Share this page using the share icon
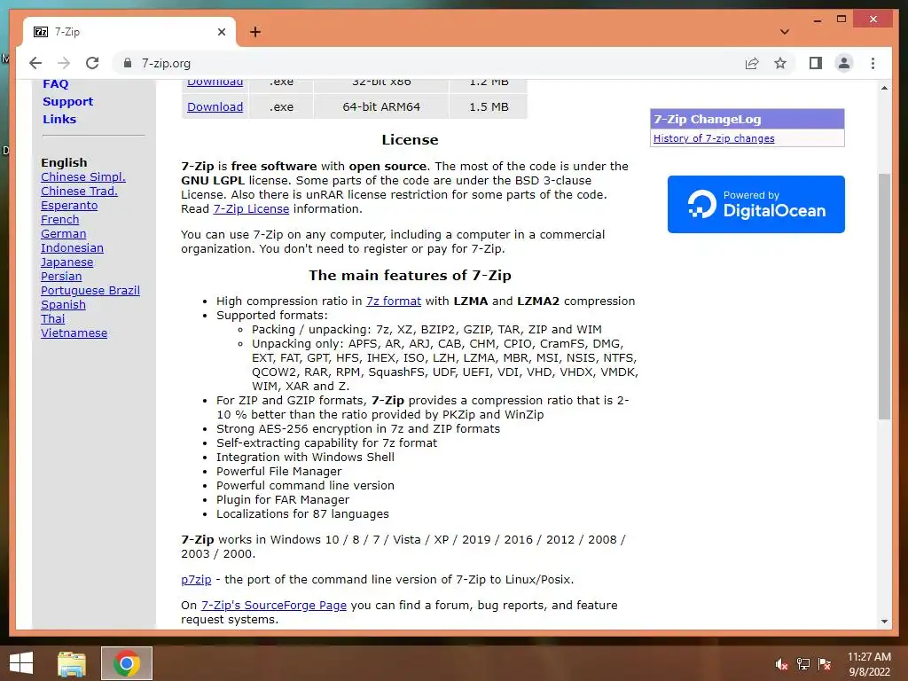908x681 pixels. 752,63
